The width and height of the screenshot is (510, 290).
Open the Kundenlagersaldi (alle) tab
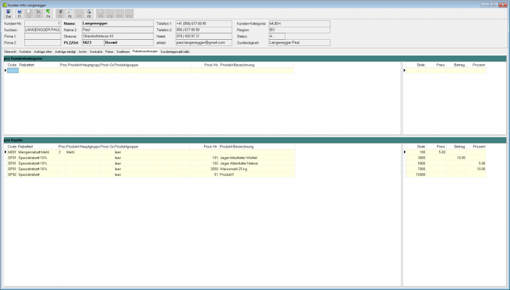click(x=175, y=52)
